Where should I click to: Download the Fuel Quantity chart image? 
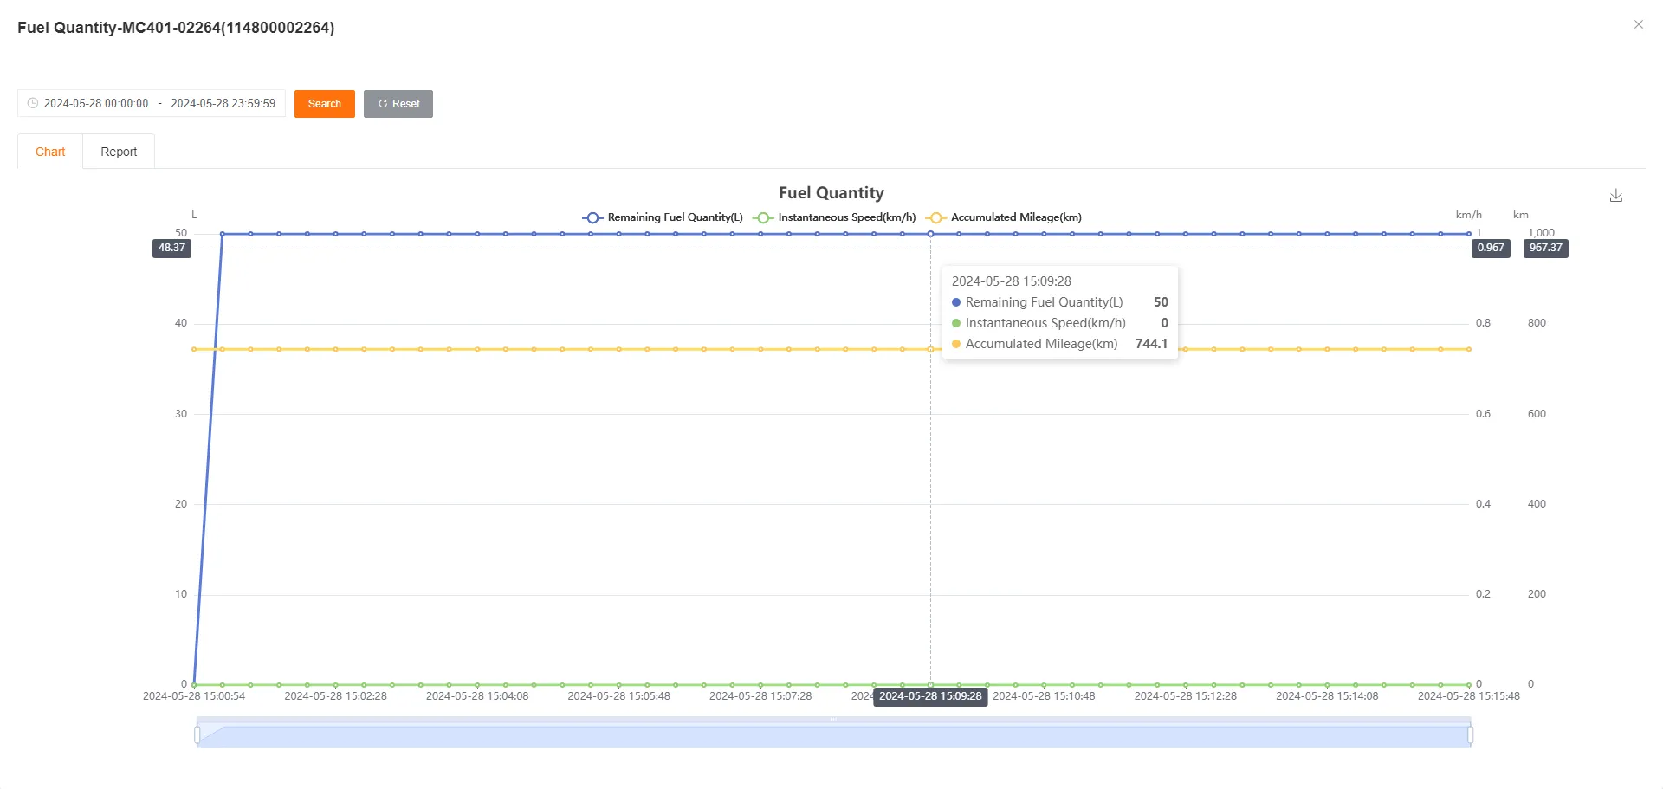pyautogui.click(x=1615, y=196)
